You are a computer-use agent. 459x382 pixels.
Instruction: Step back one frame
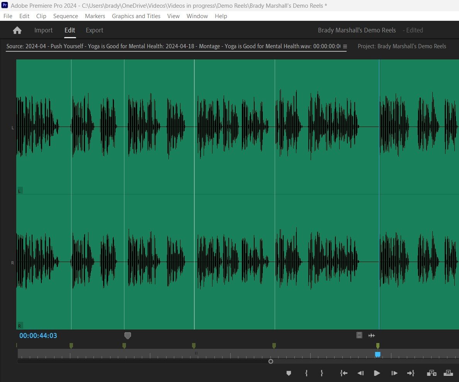click(x=360, y=373)
